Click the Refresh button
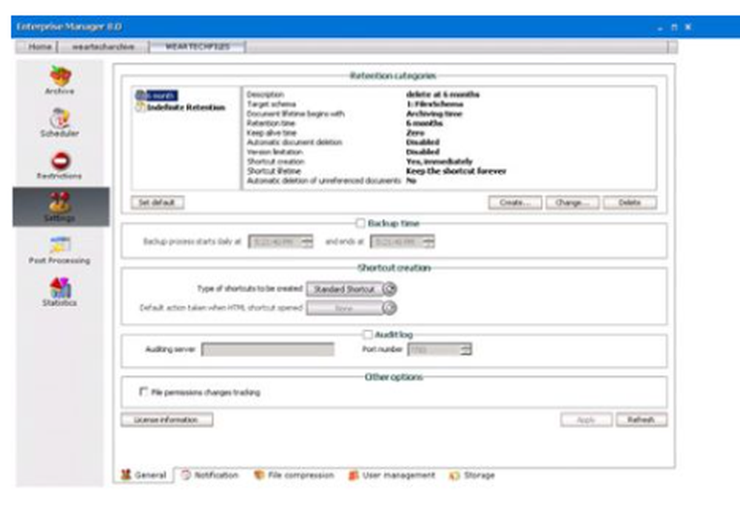This screenshot has width=740, height=519. [642, 419]
